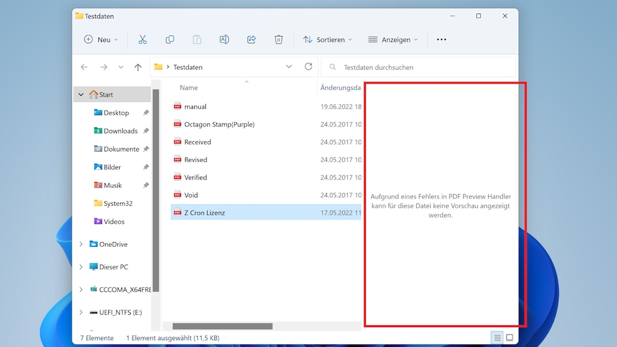Image resolution: width=617 pixels, height=347 pixels.
Task: Switch to large thumbnails view toggle
Action: tap(509, 338)
